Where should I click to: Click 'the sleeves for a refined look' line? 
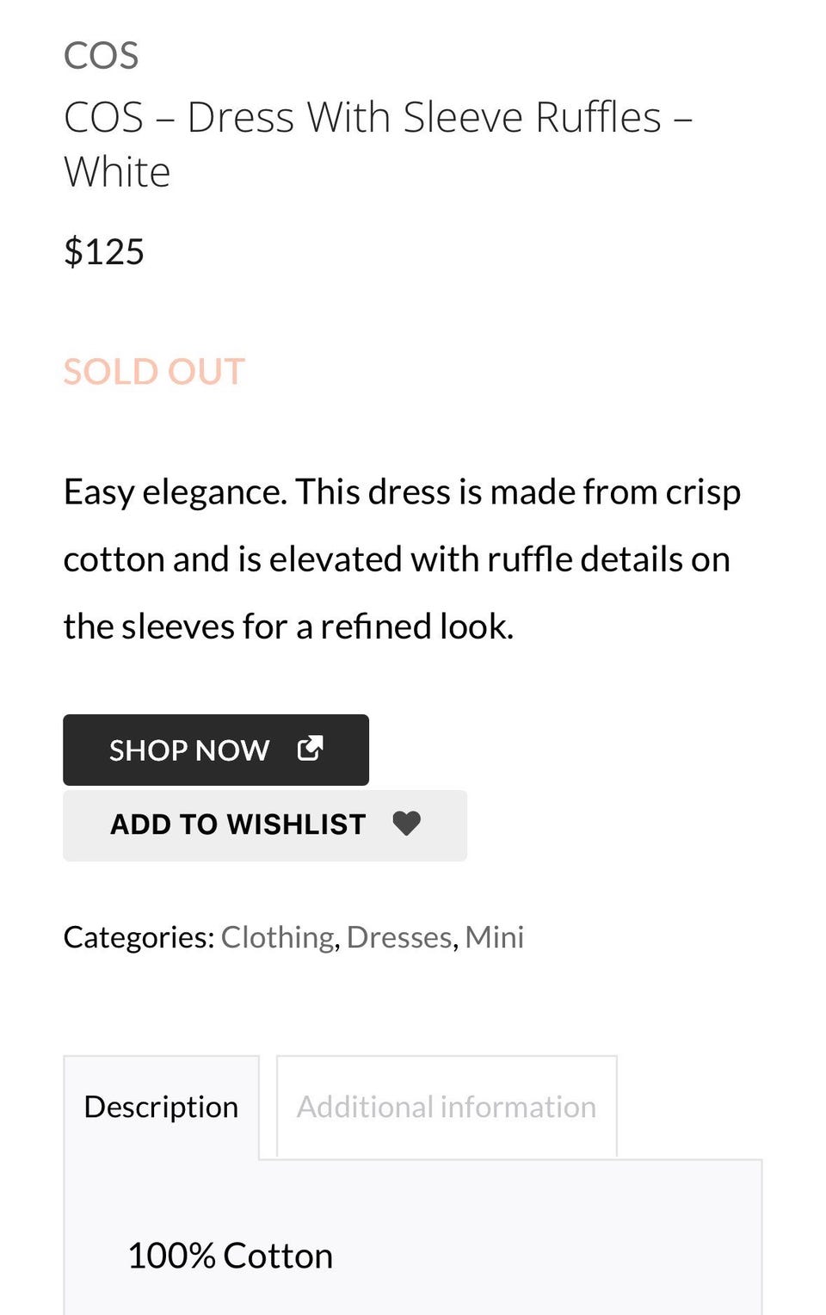pos(288,627)
